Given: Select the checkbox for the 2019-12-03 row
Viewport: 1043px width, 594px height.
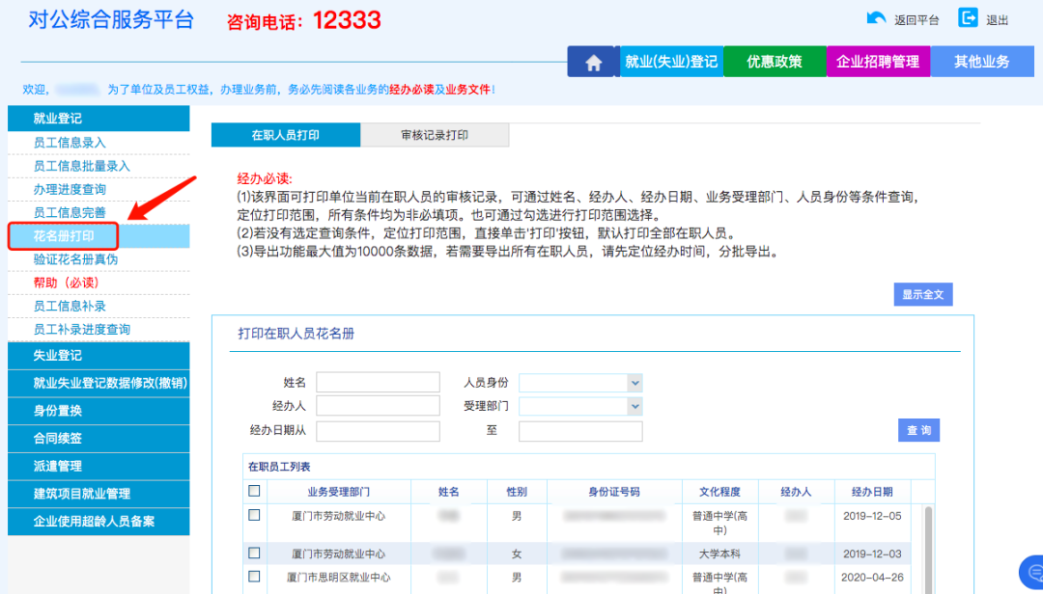Looking at the screenshot, I should (x=254, y=553).
